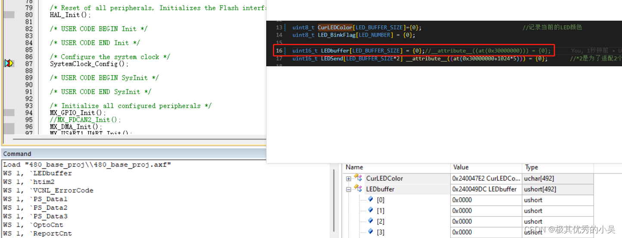Click the WS 1, `VCNL_ErrorCode command line

[x=48, y=190]
